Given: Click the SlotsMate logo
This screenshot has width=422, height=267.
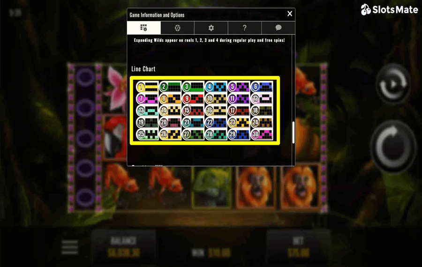Looking at the screenshot, I should click(389, 10).
